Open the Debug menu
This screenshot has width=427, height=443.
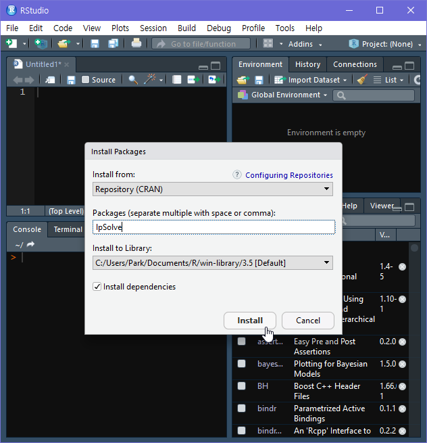219,28
